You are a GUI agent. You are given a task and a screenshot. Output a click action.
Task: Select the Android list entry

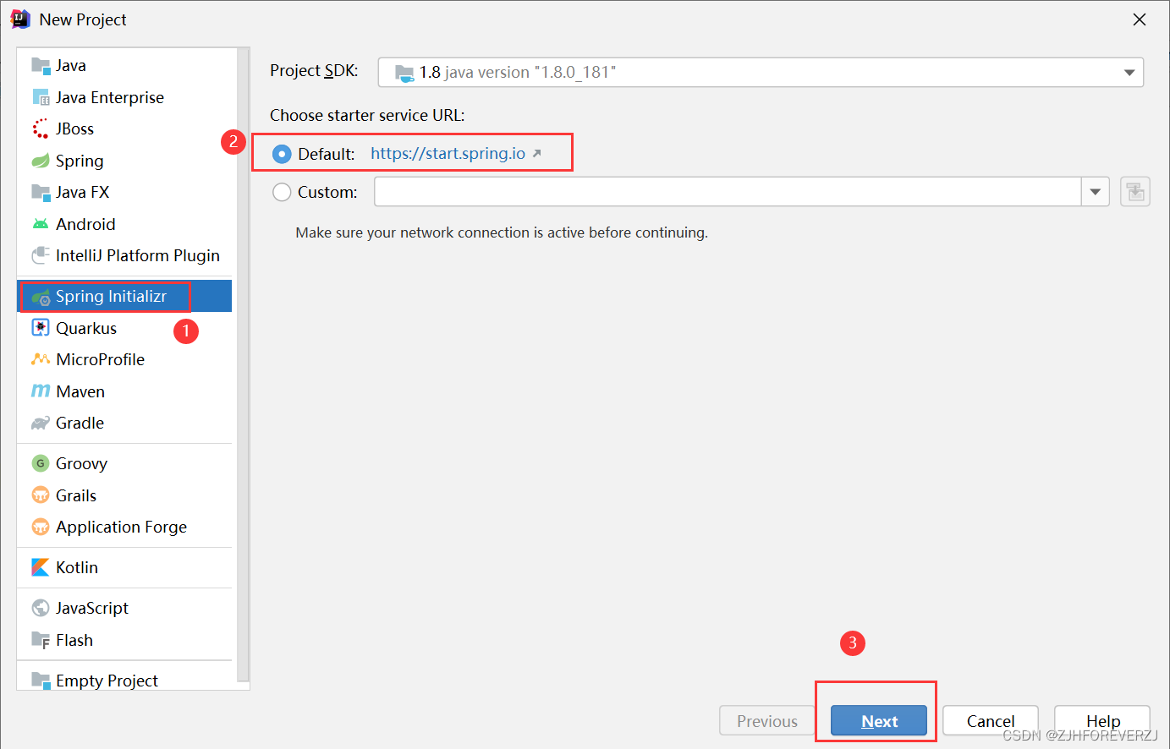click(x=124, y=224)
